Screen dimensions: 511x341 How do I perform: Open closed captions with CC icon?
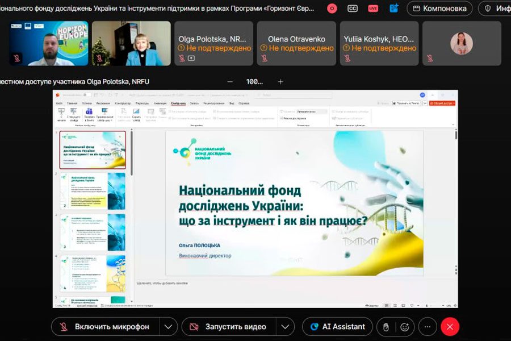point(353,8)
